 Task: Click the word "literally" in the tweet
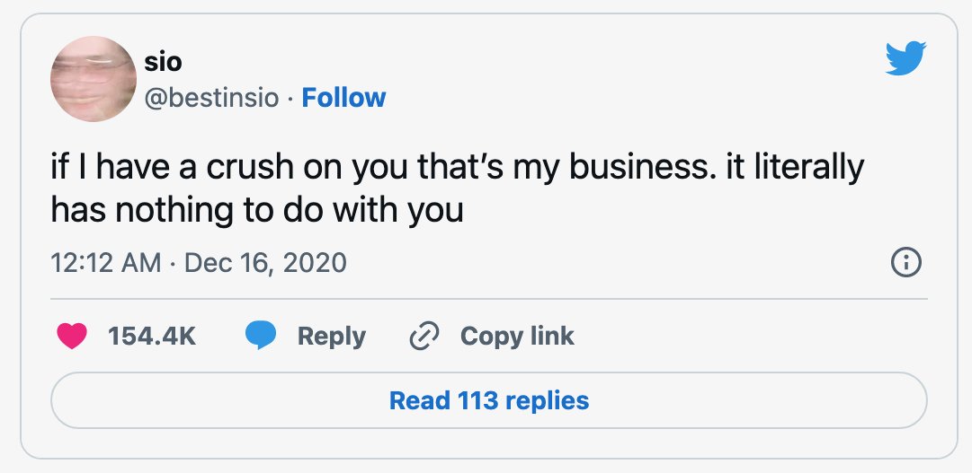pyautogui.click(x=807, y=169)
